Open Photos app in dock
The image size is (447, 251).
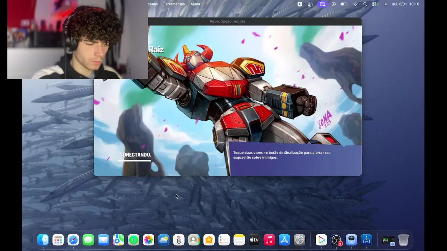tap(149, 240)
